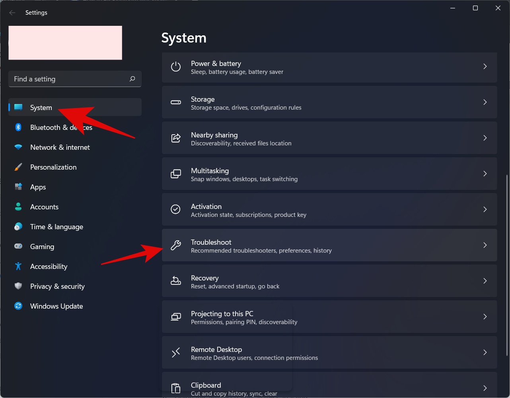Click the Nearby sharing icon

pyautogui.click(x=176, y=138)
